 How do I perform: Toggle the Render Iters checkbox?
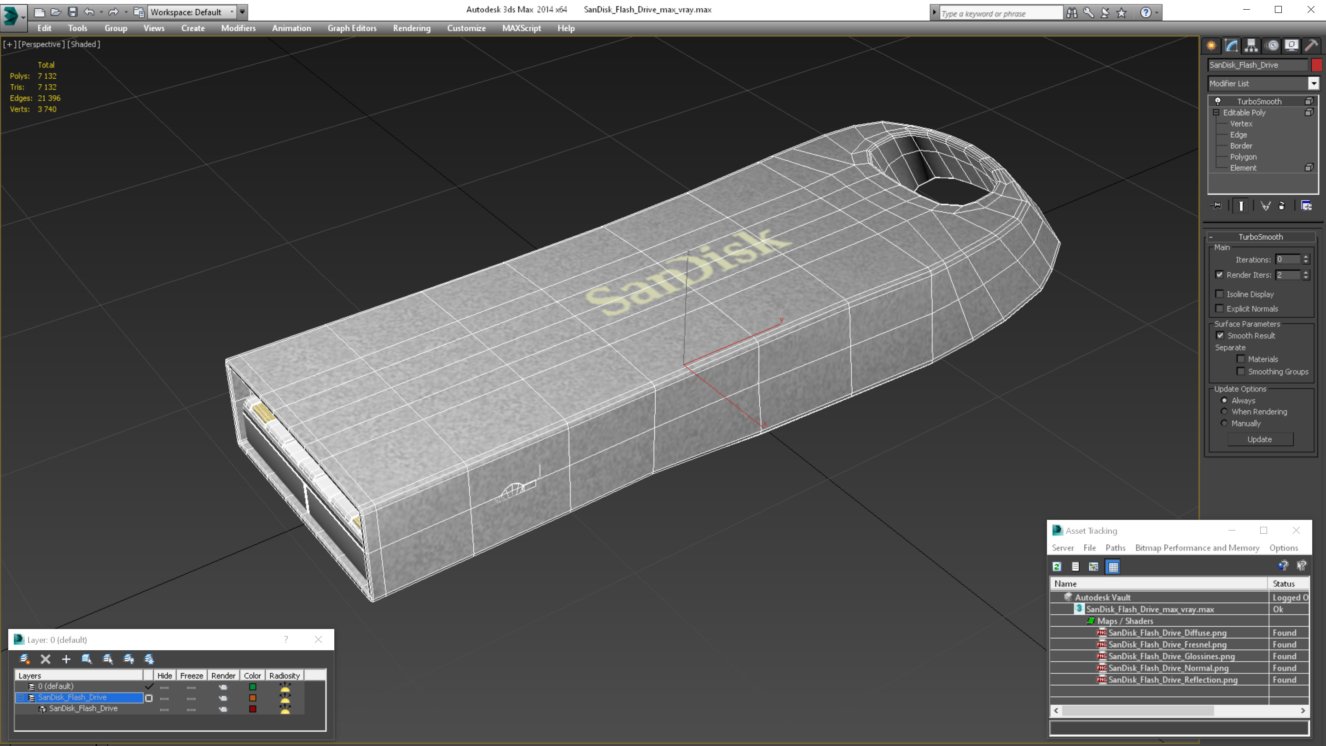pyautogui.click(x=1219, y=274)
